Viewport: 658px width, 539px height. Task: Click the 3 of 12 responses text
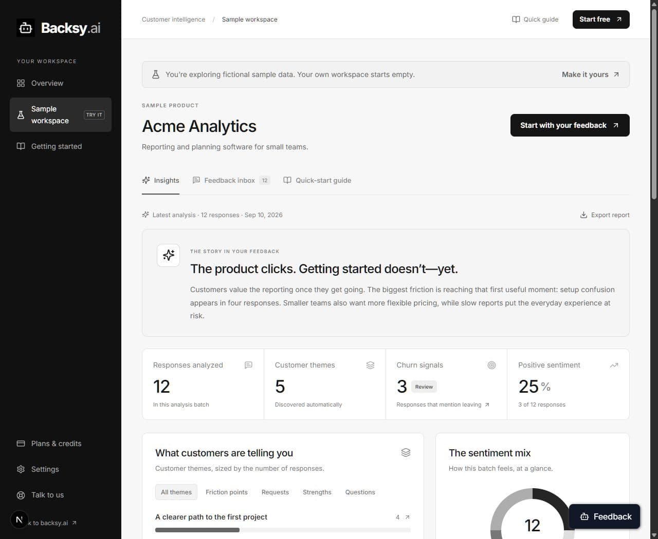(x=542, y=405)
